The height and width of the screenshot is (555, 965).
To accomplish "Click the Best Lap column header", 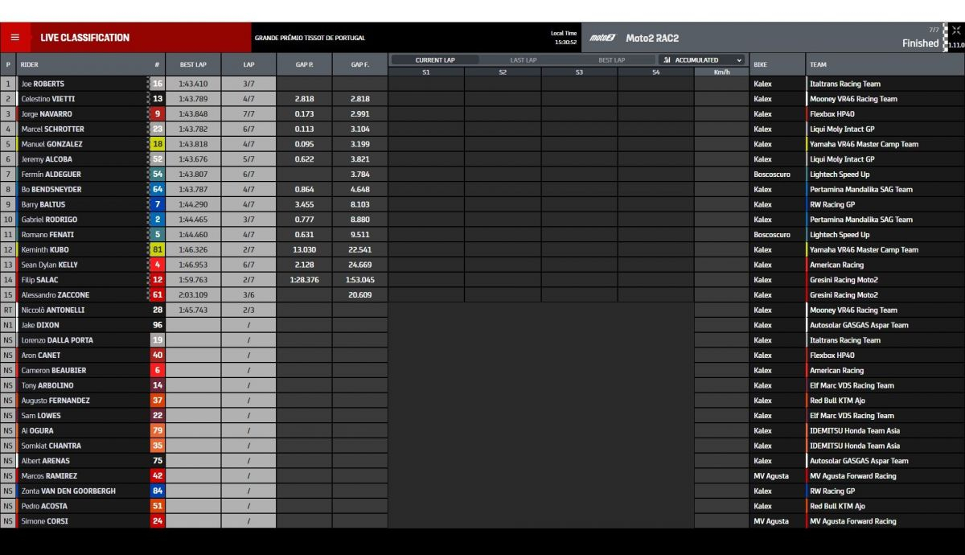I will (x=193, y=64).
